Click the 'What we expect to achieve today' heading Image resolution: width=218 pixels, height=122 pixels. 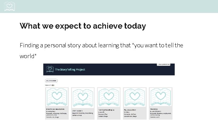point(83,26)
